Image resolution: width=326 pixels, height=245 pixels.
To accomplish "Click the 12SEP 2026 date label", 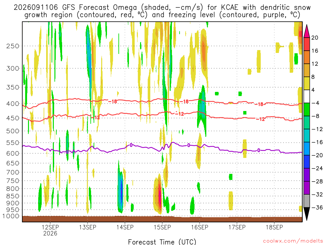I will [50, 230].
